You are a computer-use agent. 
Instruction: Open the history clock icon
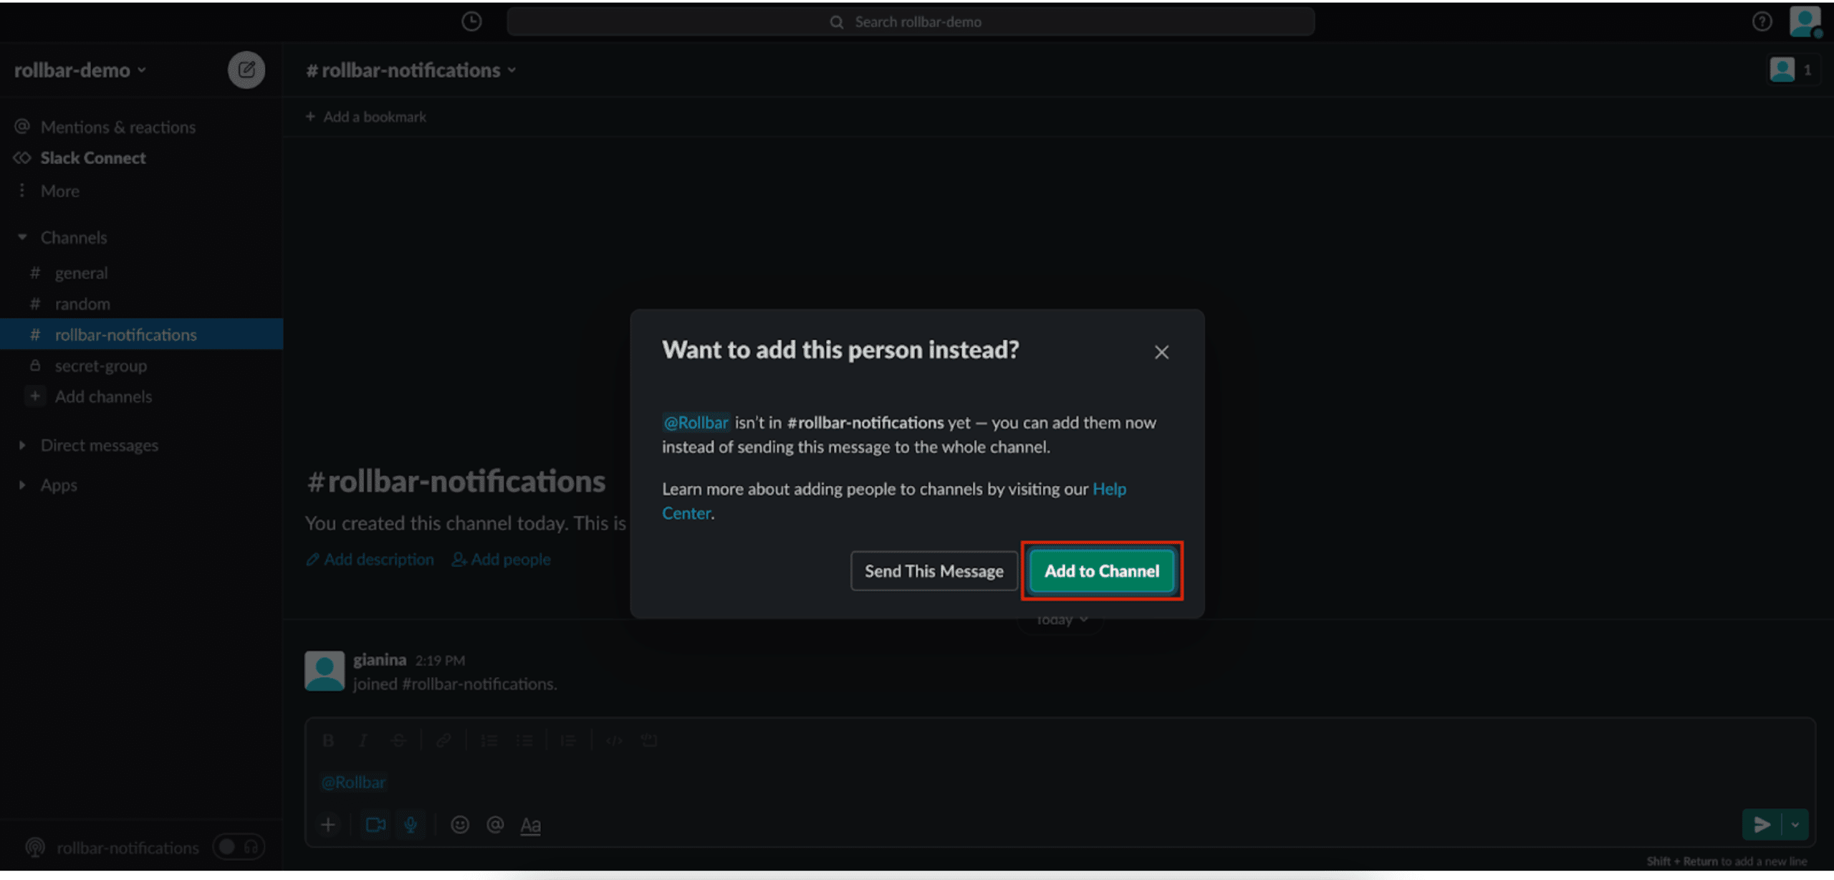[x=471, y=21]
